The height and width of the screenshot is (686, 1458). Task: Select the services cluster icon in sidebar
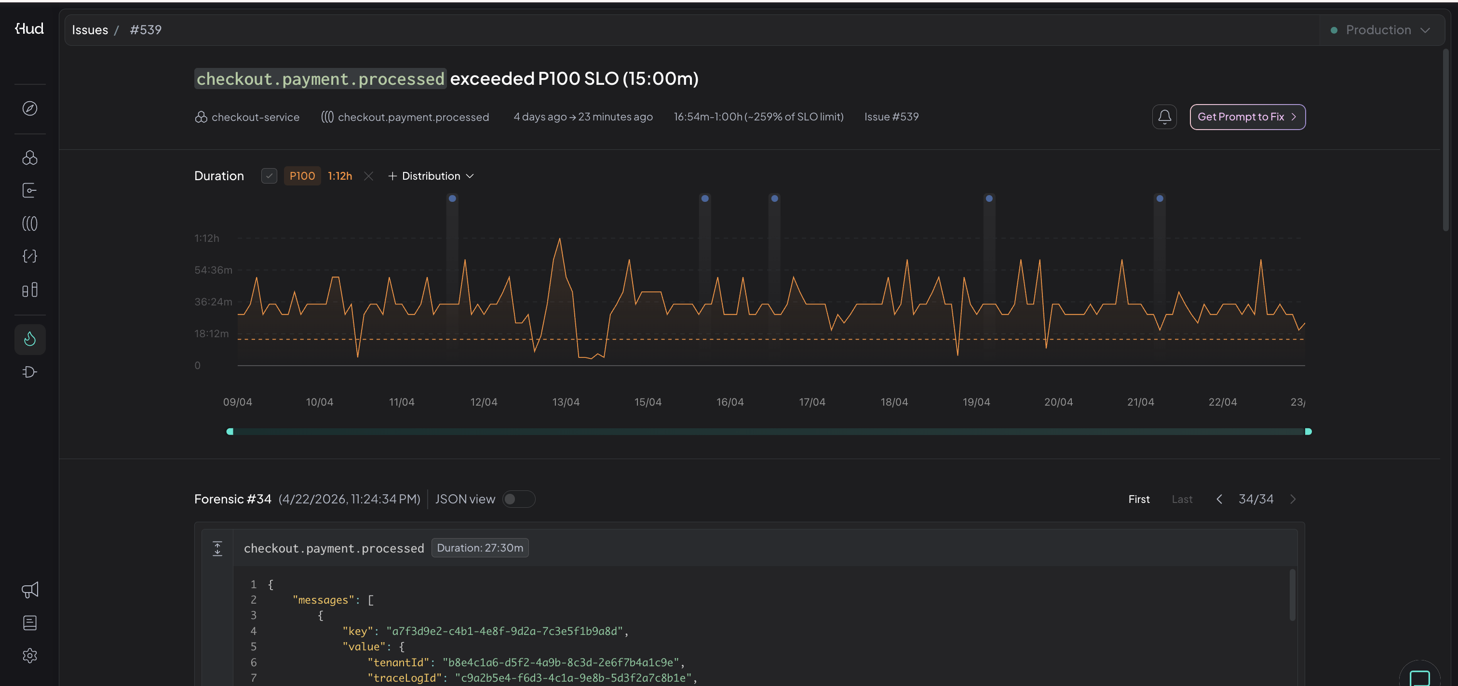[29, 158]
